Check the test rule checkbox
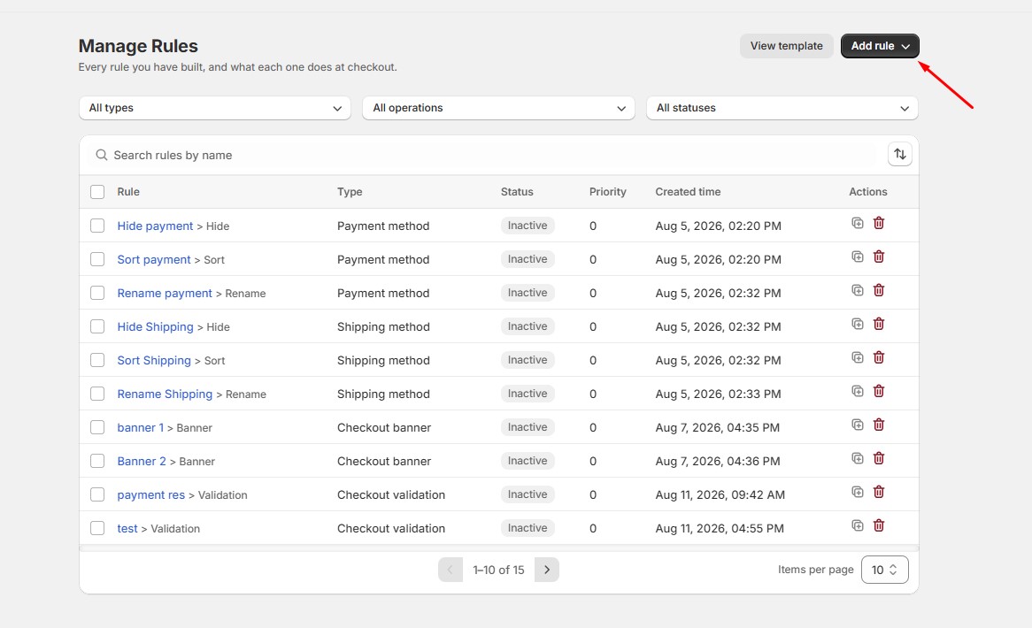Viewport: 1032px width, 628px height. 97,527
